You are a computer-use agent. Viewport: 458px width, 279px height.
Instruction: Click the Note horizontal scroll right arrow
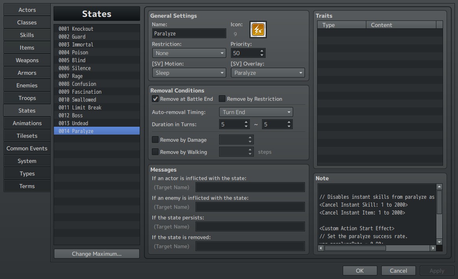[433, 248]
